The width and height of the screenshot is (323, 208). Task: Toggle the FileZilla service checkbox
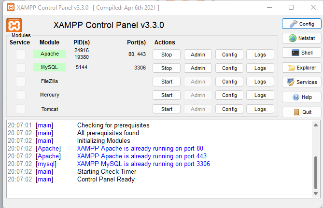21,82
